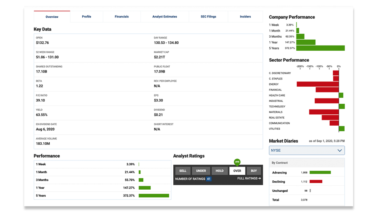Screen dimensions: 377x212
Task: Select the Analyst Estimates tab
Action: (164, 17)
